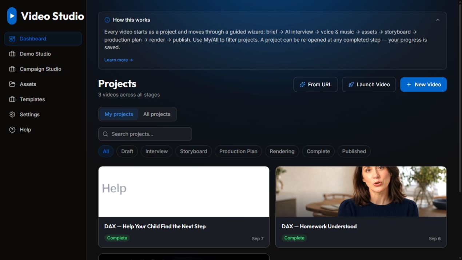Filter projects by Rendering stage
Screen dimensions: 462x260
click(282, 151)
